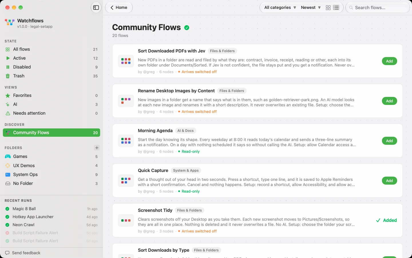The image size is (412, 258).
Task: Go back to Home
Action: (x=119, y=8)
